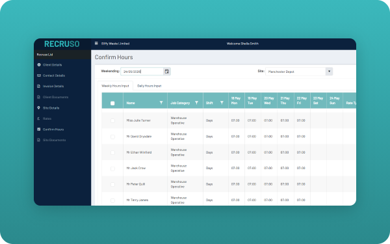Screen dimensions: 390x244
Task: Click Monday hours for Miss Julie Turner
Action: point(235,120)
